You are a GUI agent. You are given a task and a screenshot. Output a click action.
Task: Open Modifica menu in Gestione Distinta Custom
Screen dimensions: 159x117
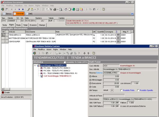[x=41, y=49]
